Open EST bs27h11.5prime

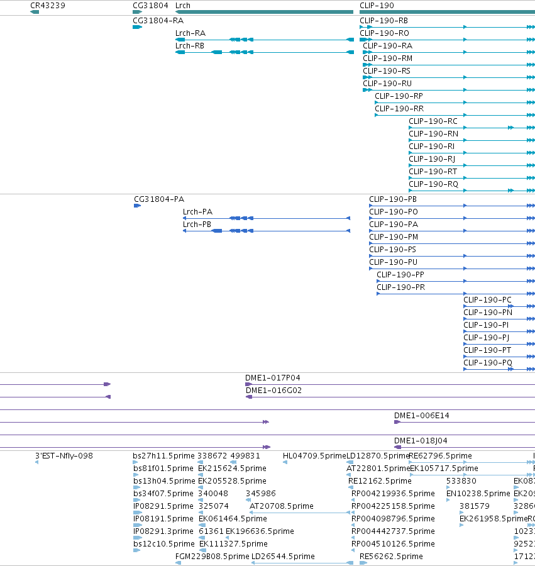163,456
